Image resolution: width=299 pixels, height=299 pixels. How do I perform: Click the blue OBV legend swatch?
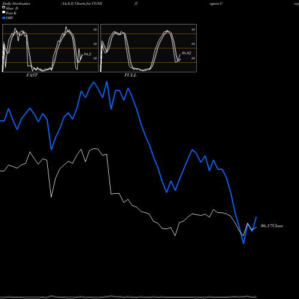click(4, 18)
